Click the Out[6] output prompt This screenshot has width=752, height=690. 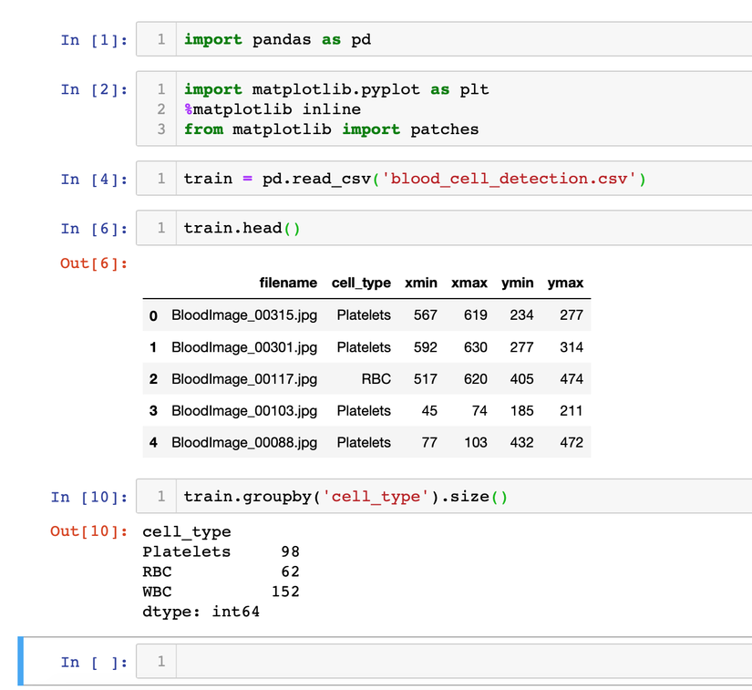point(94,263)
